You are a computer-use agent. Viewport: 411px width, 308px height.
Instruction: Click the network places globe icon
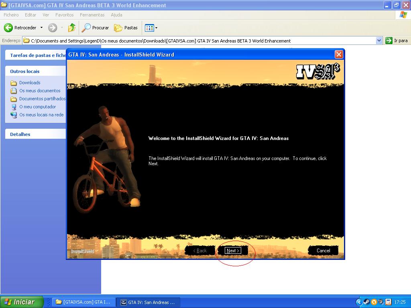click(x=14, y=115)
